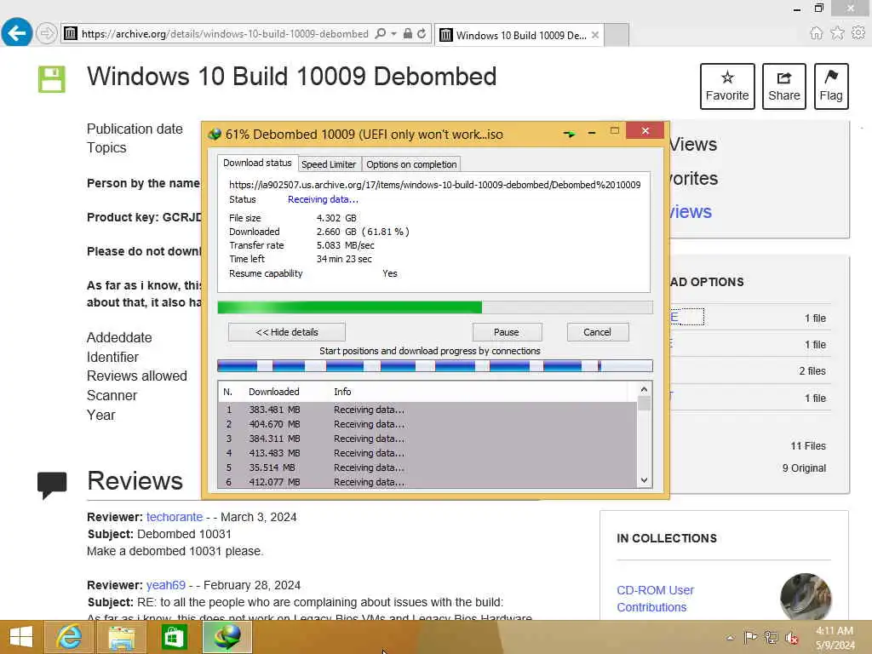Select connection row 5 with 35.514 MB

(x=427, y=468)
